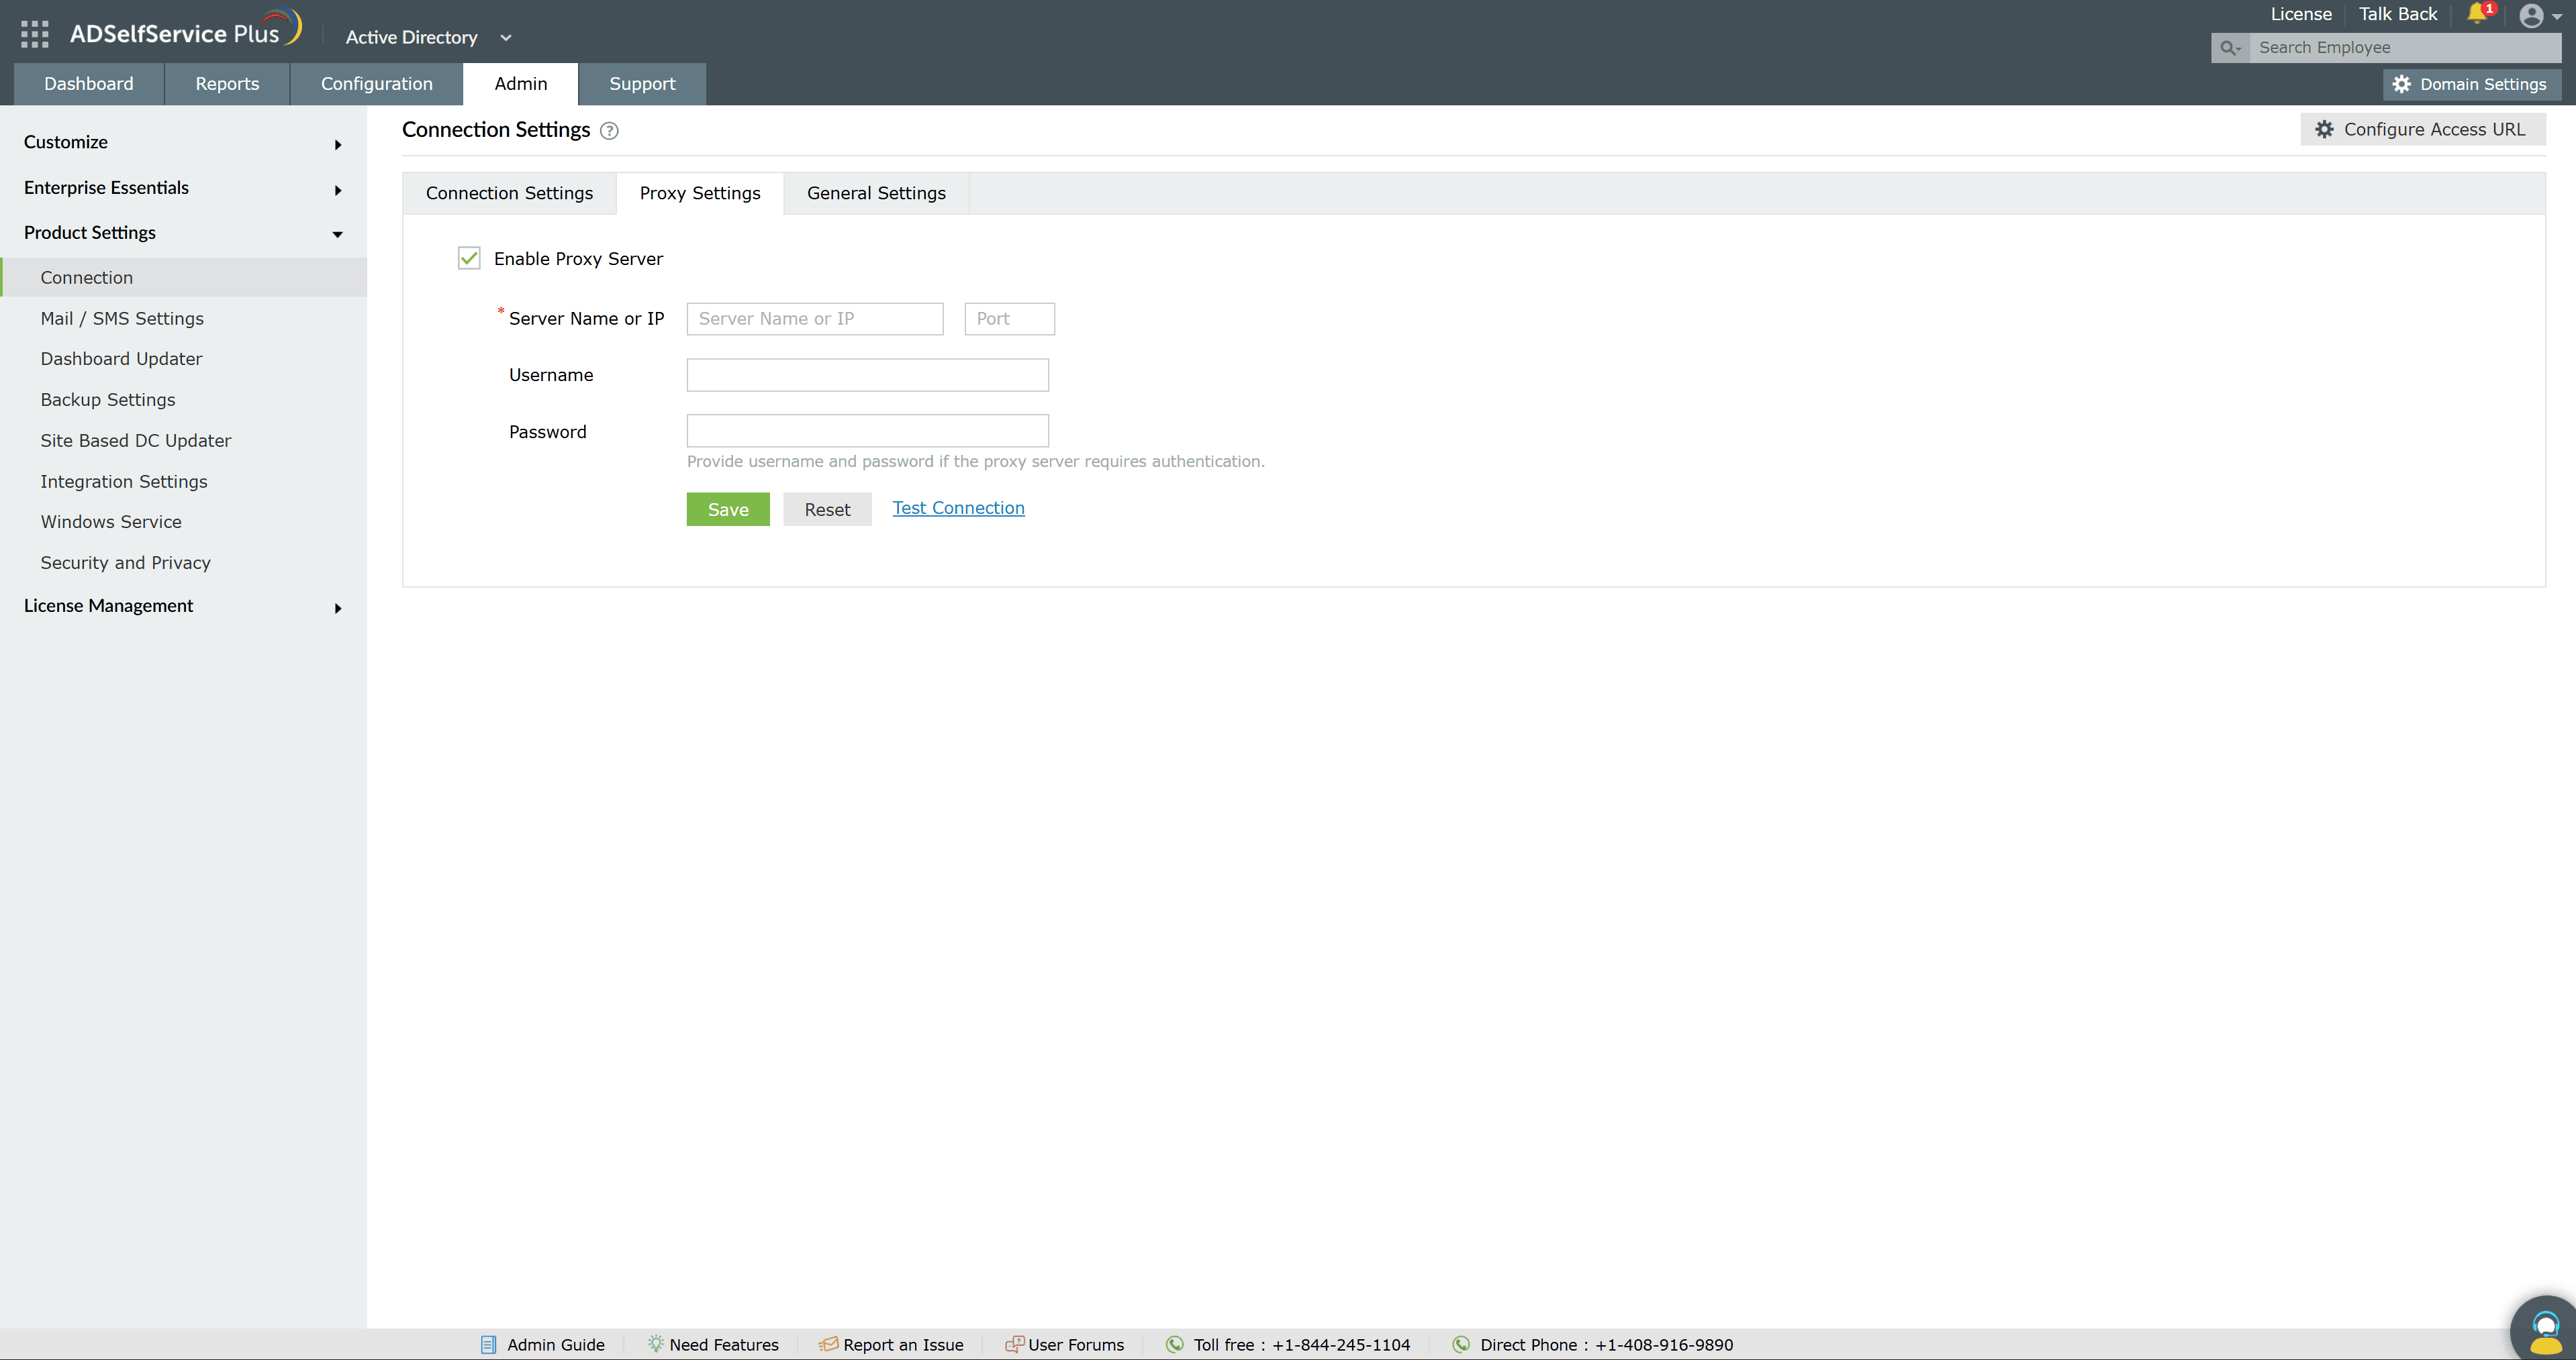The height and width of the screenshot is (1360, 2576).
Task: Switch to the General Settings sub-tab
Action: pyautogui.click(x=876, y=194)
